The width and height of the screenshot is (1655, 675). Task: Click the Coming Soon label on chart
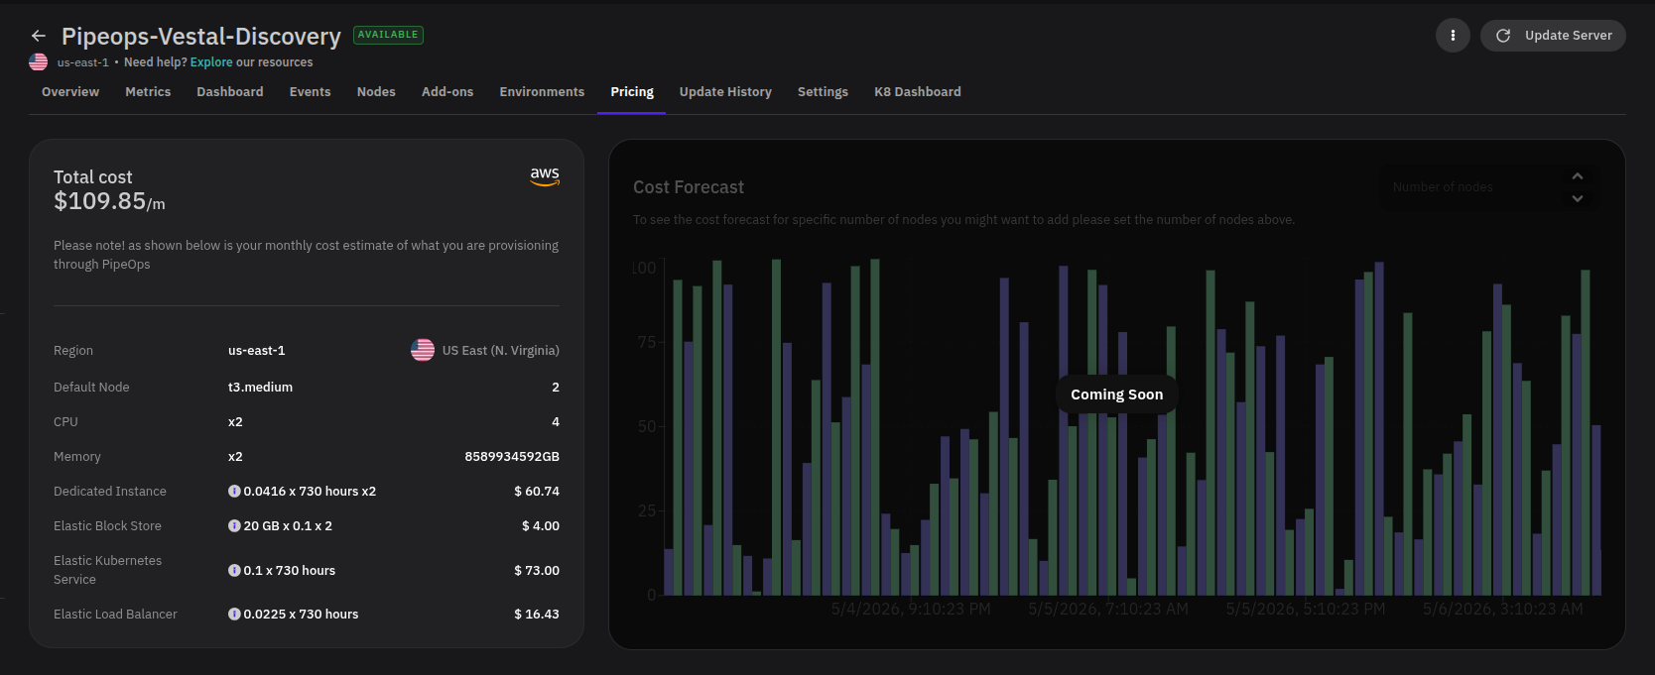(x=1117, y=394)
